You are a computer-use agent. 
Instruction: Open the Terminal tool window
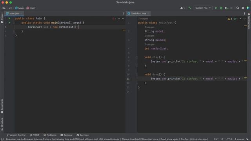(x=66, y=135)
